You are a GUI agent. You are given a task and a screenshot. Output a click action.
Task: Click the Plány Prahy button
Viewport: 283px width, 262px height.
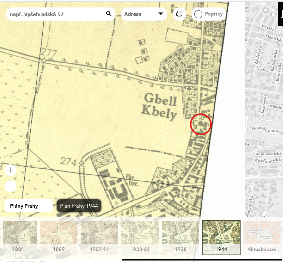coord(28,206)
